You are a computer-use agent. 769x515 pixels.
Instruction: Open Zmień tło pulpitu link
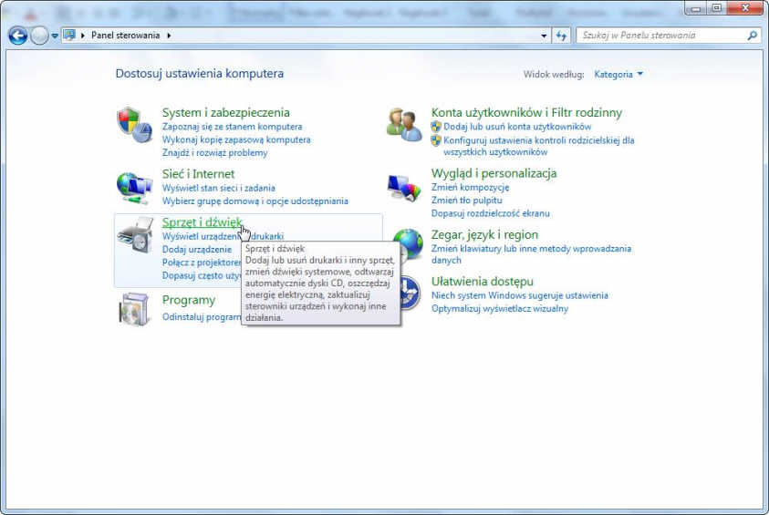(466, 200)
